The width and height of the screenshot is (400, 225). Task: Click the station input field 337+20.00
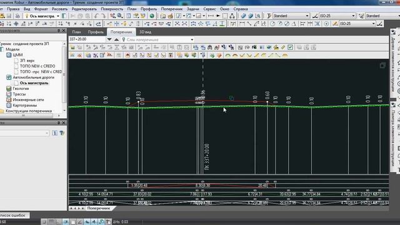coord(87,39)
